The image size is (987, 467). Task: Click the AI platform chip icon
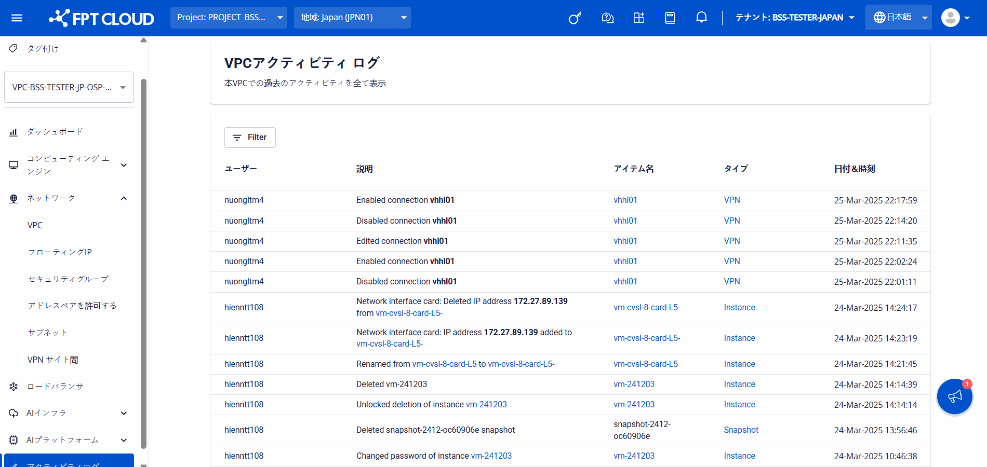pos(14,440)
